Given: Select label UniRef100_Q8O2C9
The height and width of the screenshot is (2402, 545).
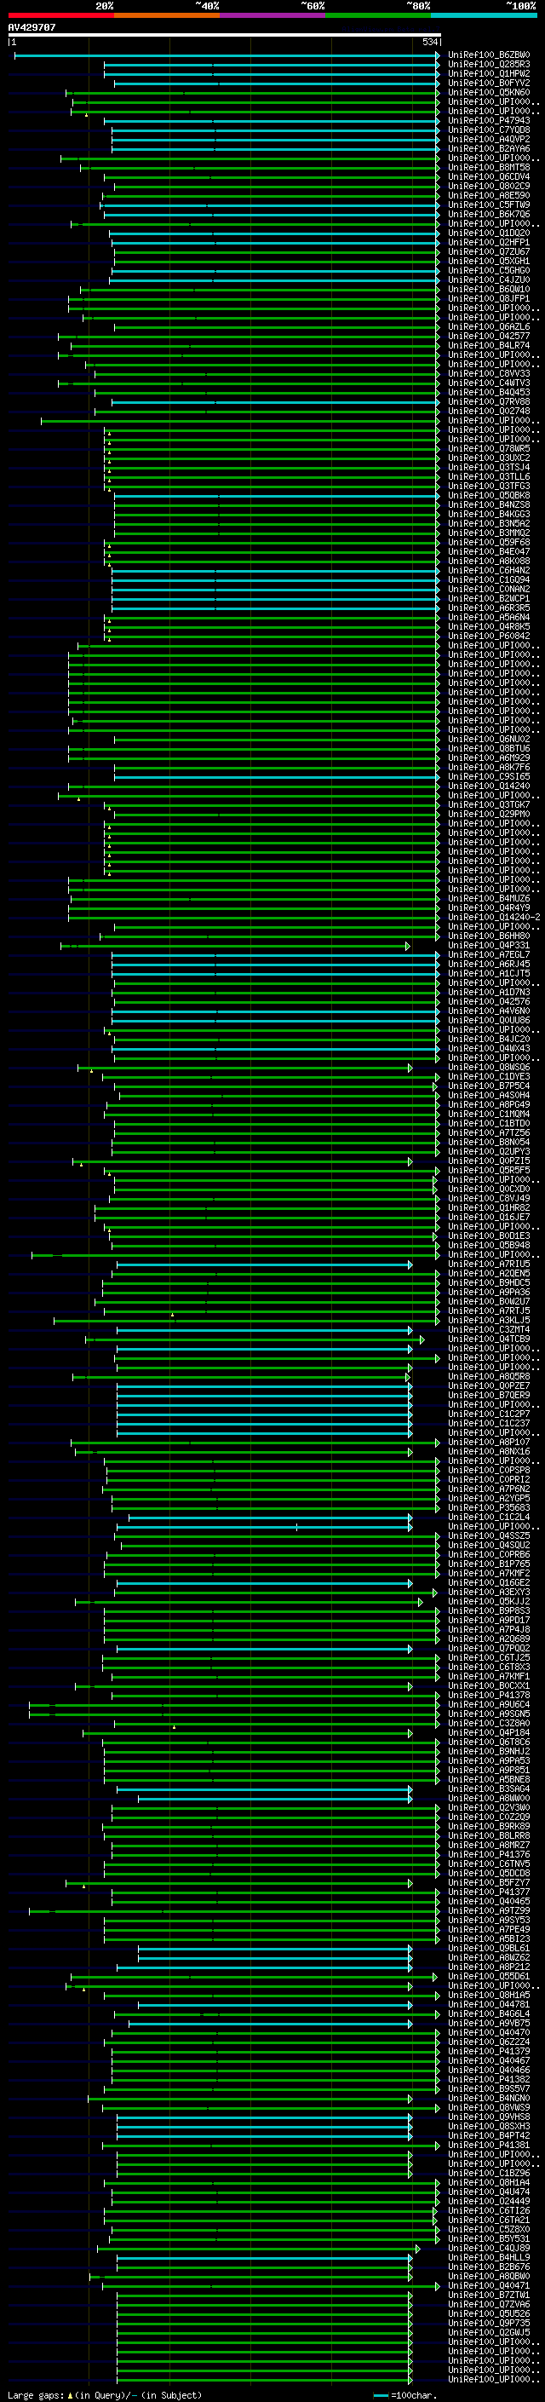Looking at the screenshot, I should coord(489,187).
